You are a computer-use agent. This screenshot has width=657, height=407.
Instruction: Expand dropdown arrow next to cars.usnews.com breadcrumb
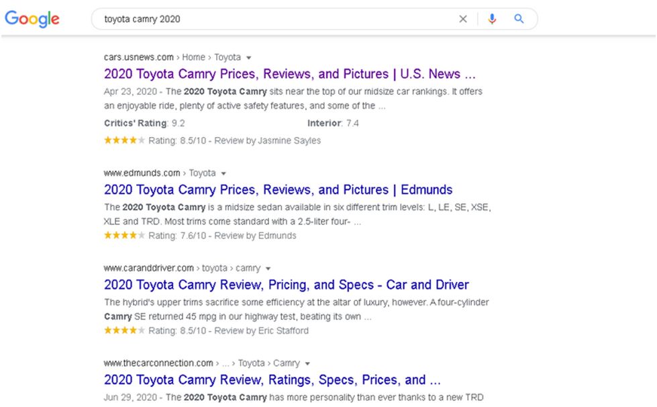(248, 58)
